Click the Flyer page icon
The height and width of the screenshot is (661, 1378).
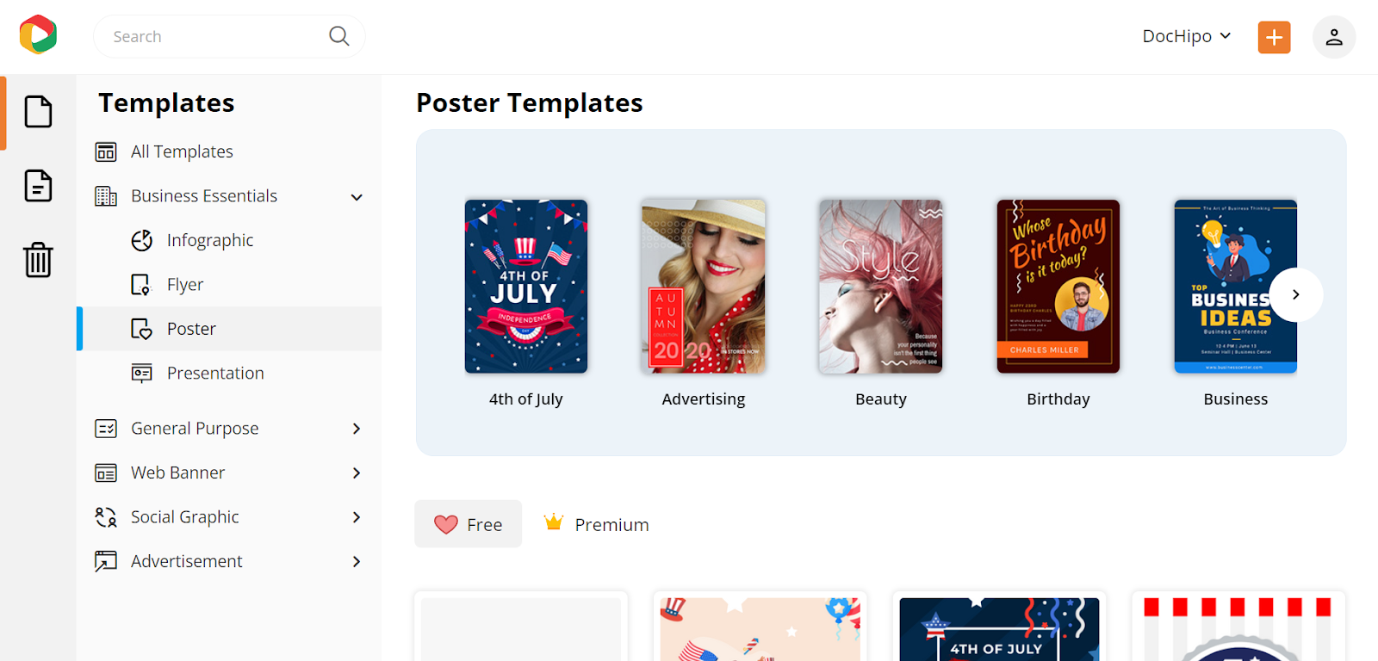tap(141, 285)
